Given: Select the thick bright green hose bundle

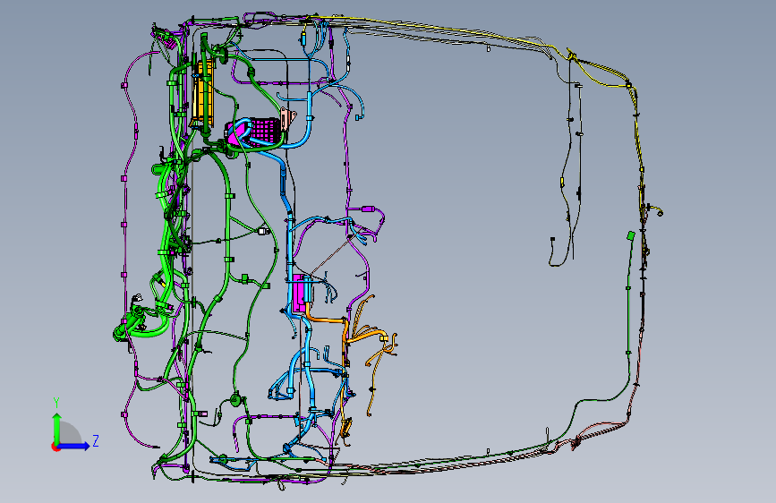Looking at the screenshot, I should pyautogui.click(x=163, y=252).
